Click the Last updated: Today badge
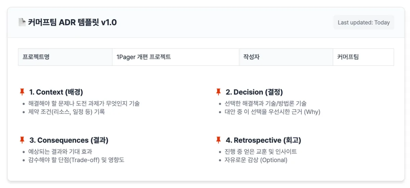Screen dimensions: 410x188 (x=364, y=23)
